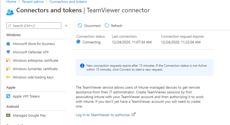Click the Windows side loading keys icon

click(x=8, y=77)
